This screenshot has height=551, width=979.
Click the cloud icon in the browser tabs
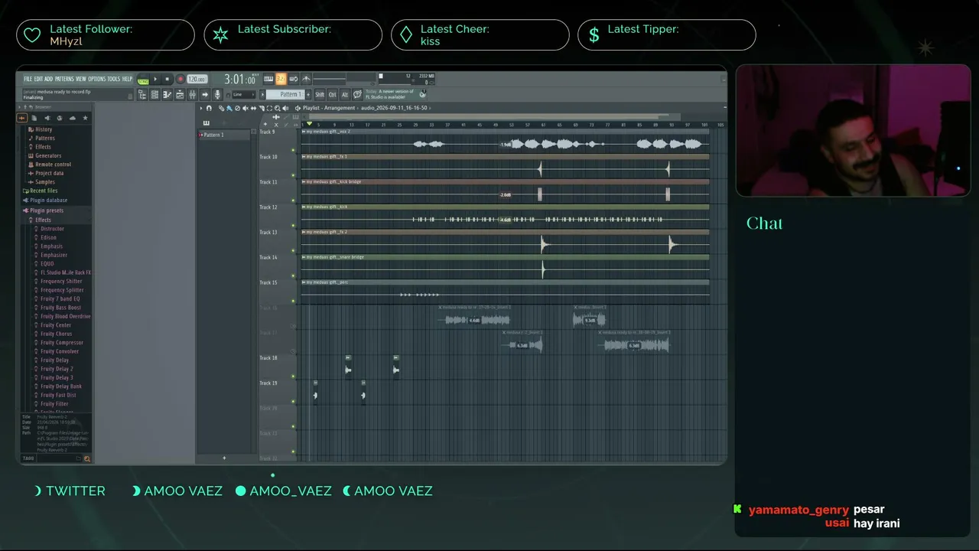73,118
